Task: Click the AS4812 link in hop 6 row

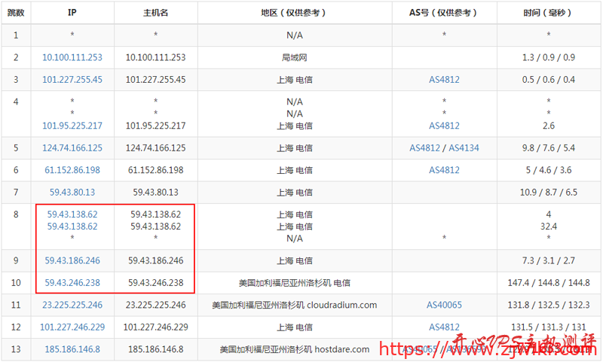Action: tap(444, 170)
